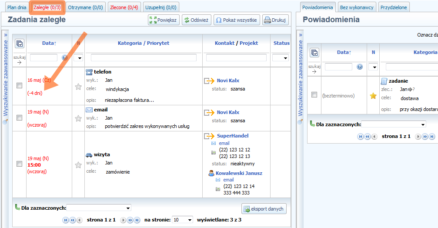
Task: Click the help icon next to Data filter
Action: 65,57
